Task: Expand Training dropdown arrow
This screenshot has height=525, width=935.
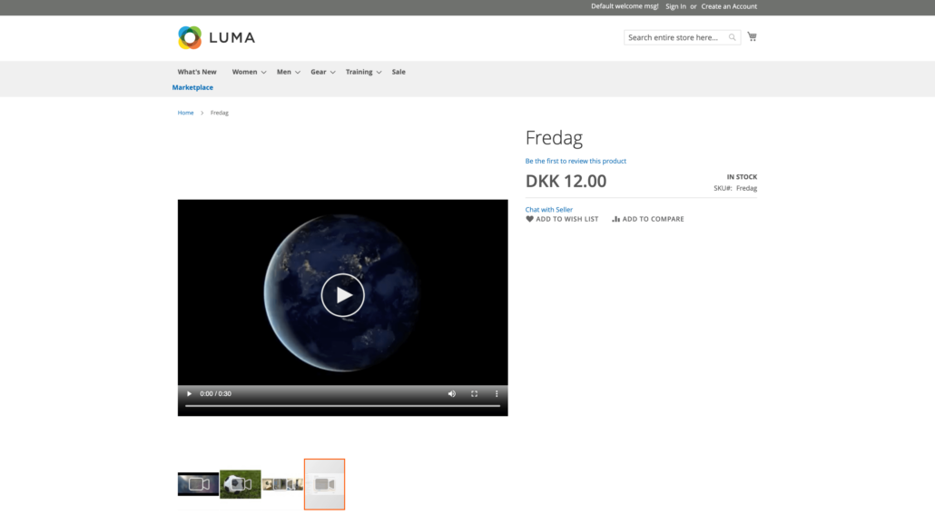Action: (x=379, y=72)
